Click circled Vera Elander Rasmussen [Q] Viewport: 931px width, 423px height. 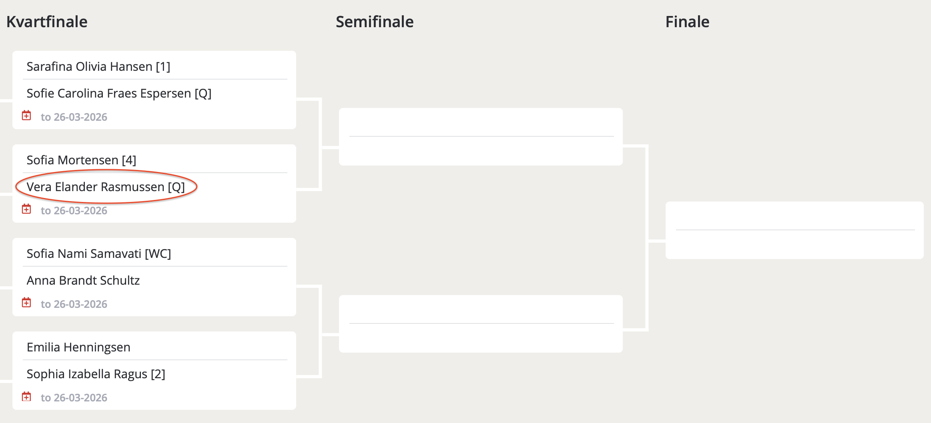point(106,187)
